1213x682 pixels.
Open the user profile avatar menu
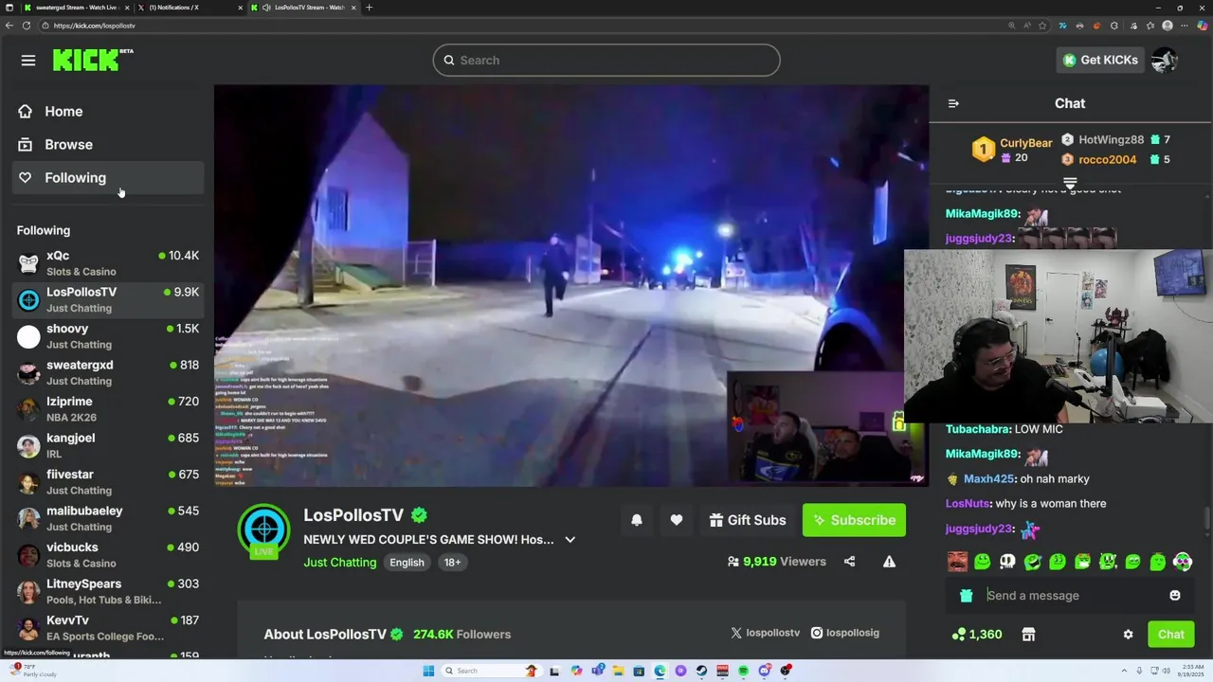(1164, 60)
